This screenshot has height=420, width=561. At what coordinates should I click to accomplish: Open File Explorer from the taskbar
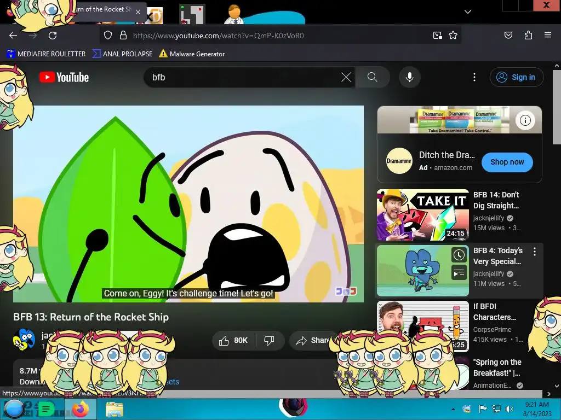115,409
